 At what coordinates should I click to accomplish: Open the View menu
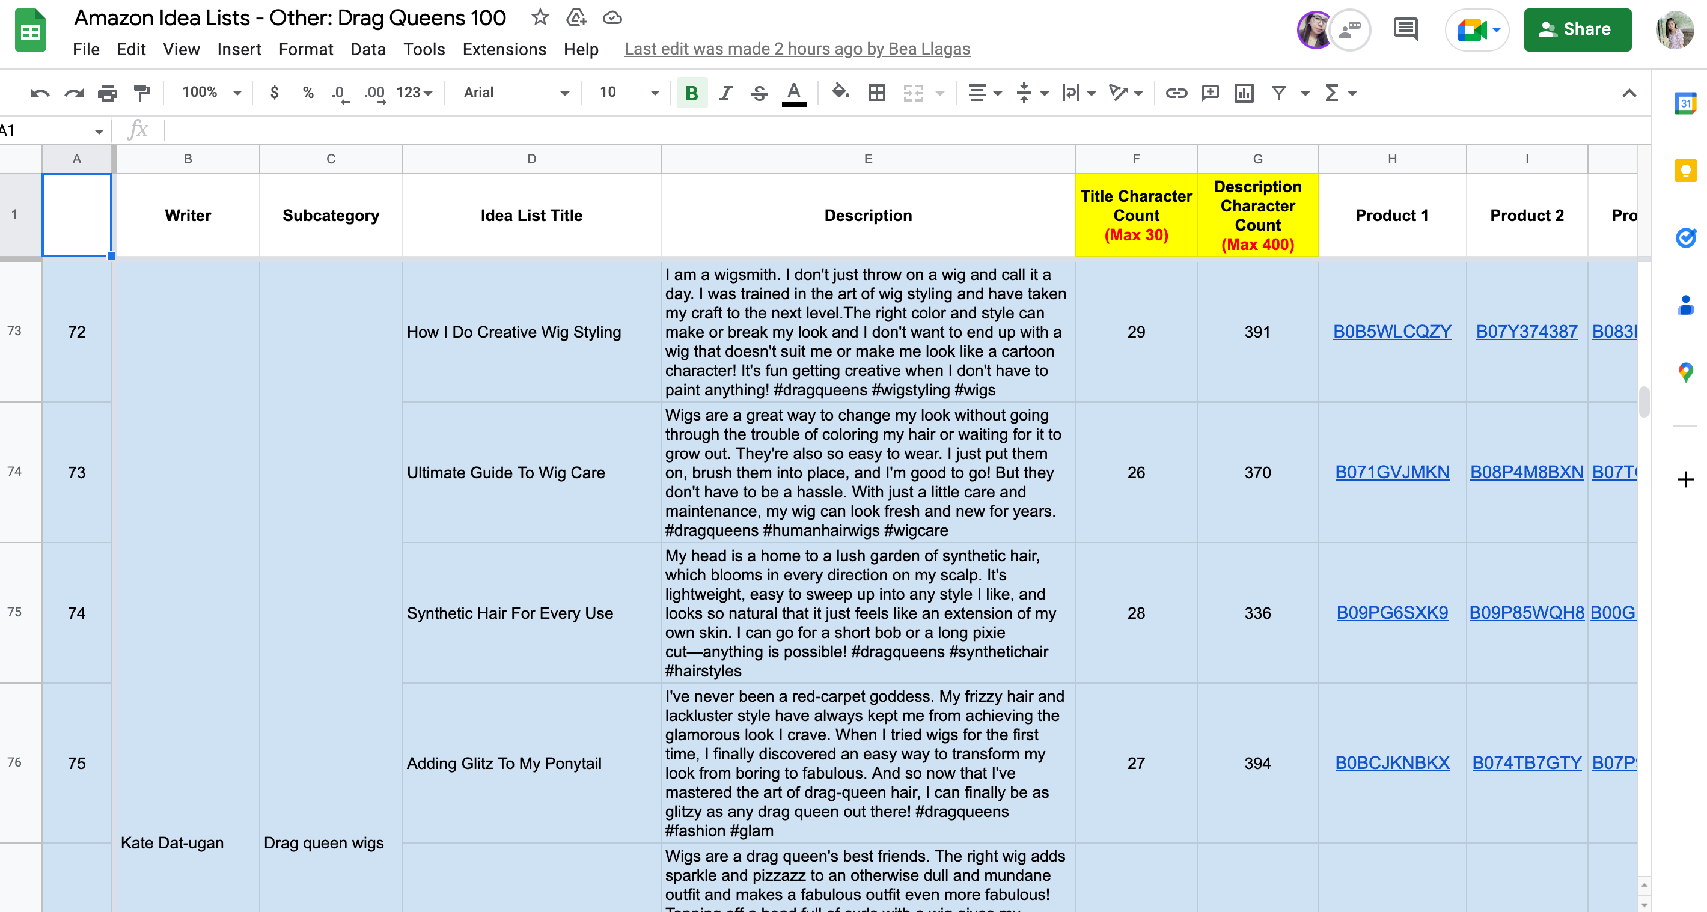coord(182,50)
